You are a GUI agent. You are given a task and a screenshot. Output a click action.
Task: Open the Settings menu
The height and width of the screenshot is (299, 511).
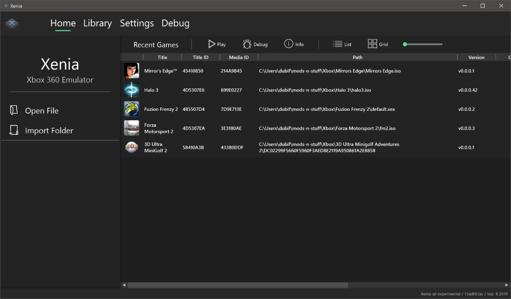[137, 23]
